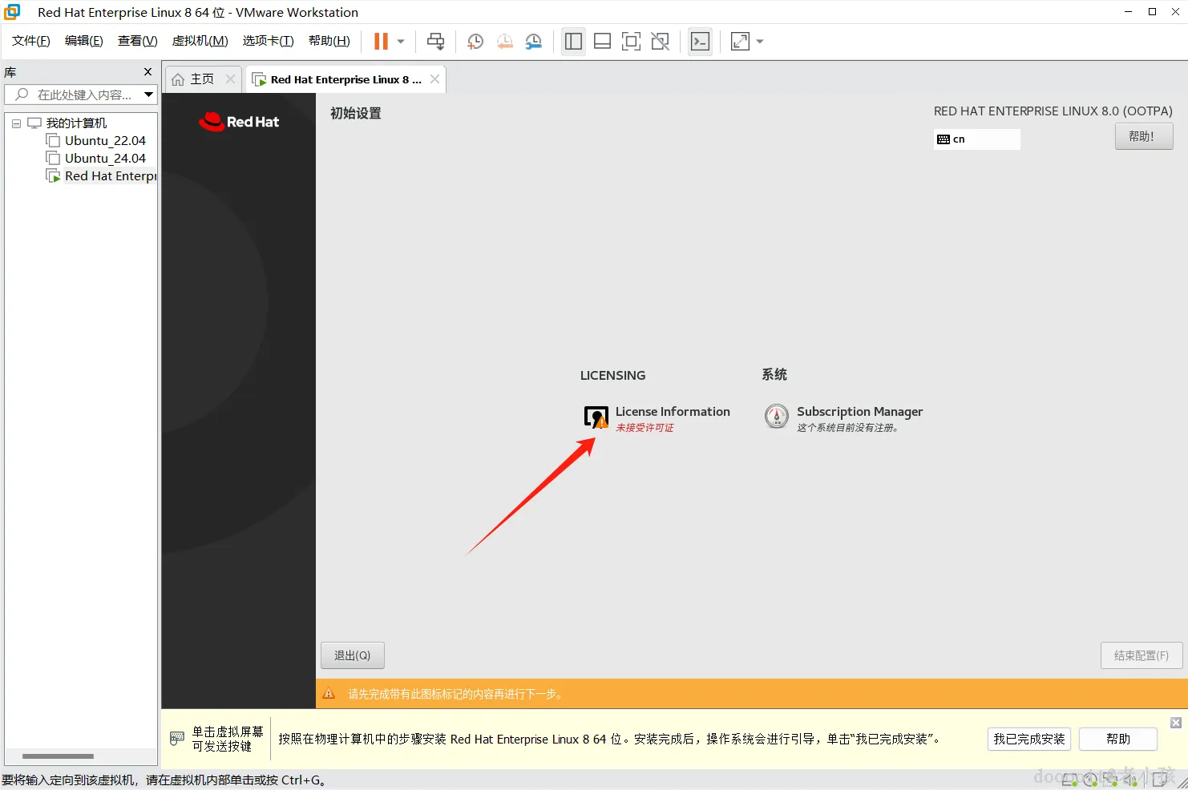This screenshot has height=790, width=1188.
Task: Take a snapshot of this virtual machine
Action: pos(475,42)
